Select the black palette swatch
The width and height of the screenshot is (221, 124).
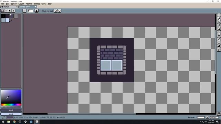(x=3, y=16)
